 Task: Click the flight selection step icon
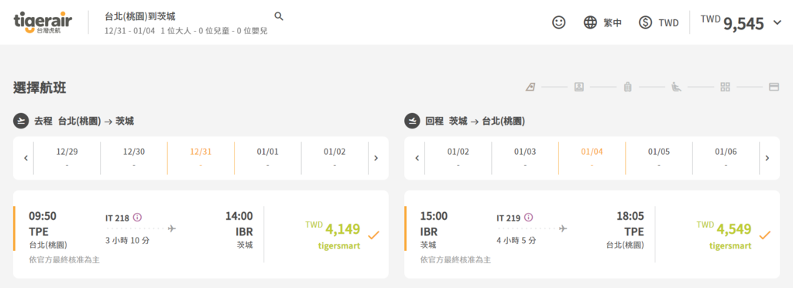click(x=530, y=87)
